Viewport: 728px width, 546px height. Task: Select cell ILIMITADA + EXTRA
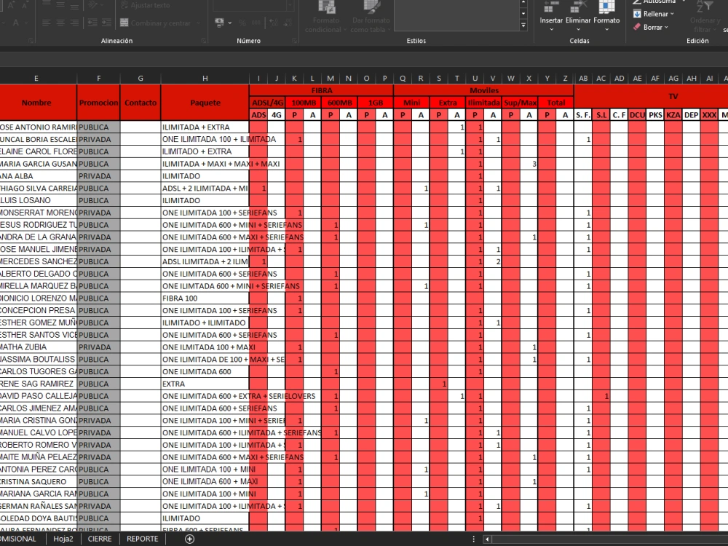205,127
